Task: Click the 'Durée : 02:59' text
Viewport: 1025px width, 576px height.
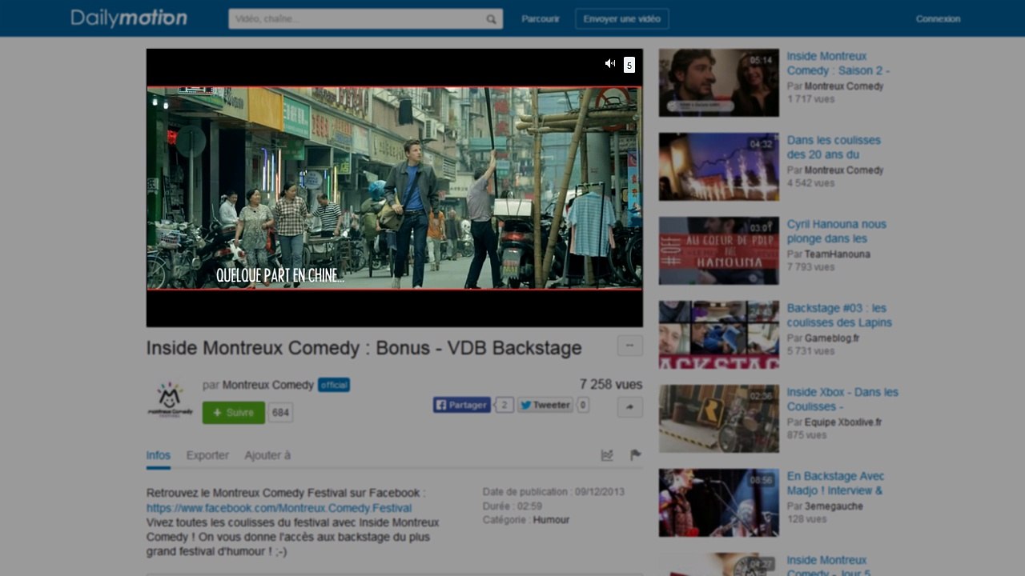Action: [512, 506]
